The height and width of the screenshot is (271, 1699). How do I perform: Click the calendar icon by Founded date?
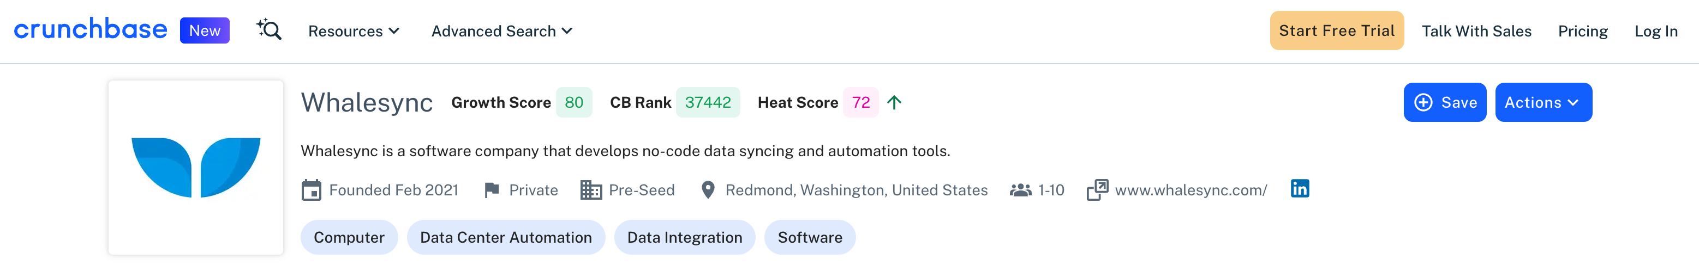(312, 190)
